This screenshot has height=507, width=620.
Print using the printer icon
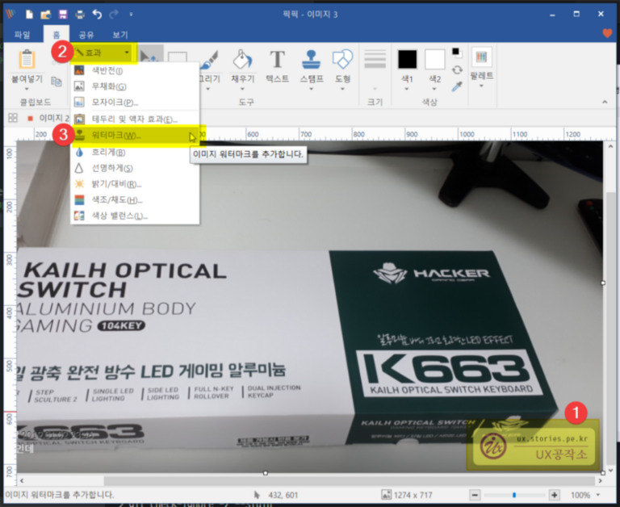pos(80,15)
